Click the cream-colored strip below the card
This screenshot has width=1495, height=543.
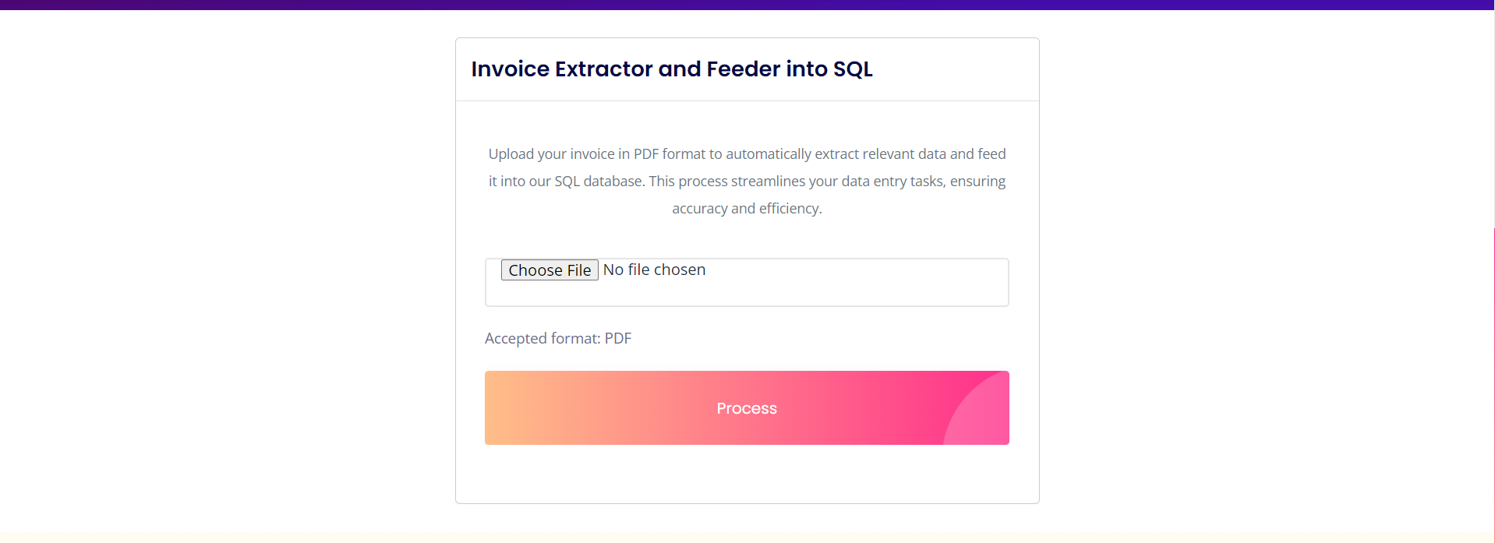click(747, 538)
